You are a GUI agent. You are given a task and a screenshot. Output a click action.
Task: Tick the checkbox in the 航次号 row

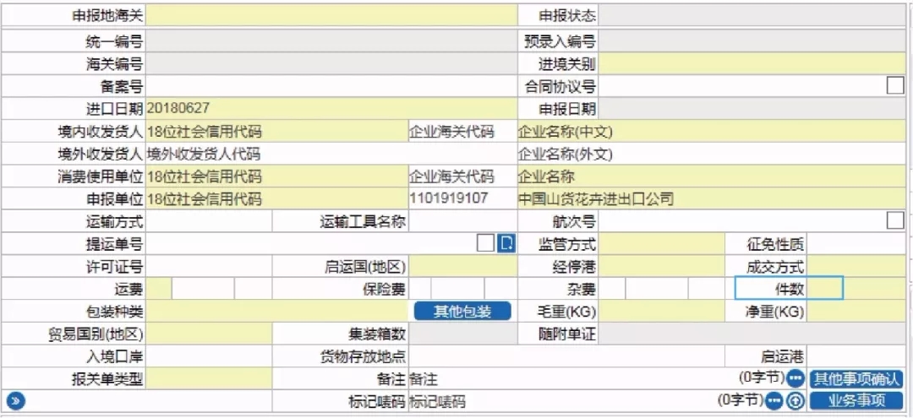pyautogui.click(x=895, y=221)
